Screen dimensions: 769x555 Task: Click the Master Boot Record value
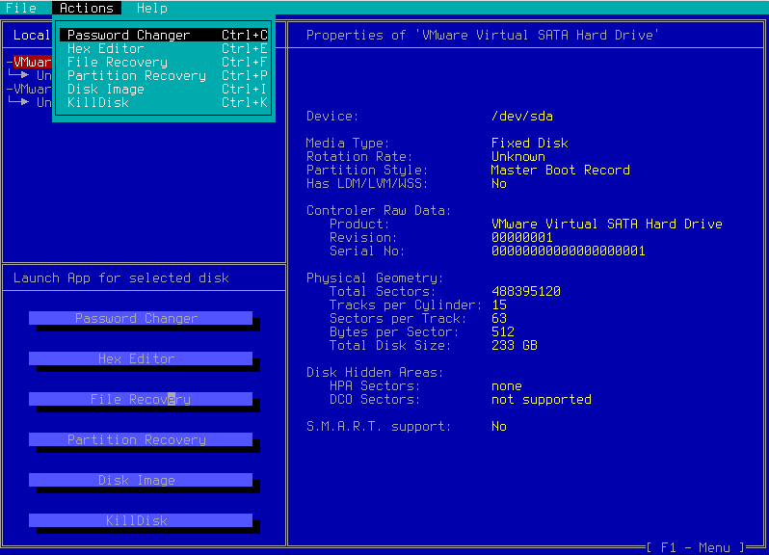(x=561, y=171)
